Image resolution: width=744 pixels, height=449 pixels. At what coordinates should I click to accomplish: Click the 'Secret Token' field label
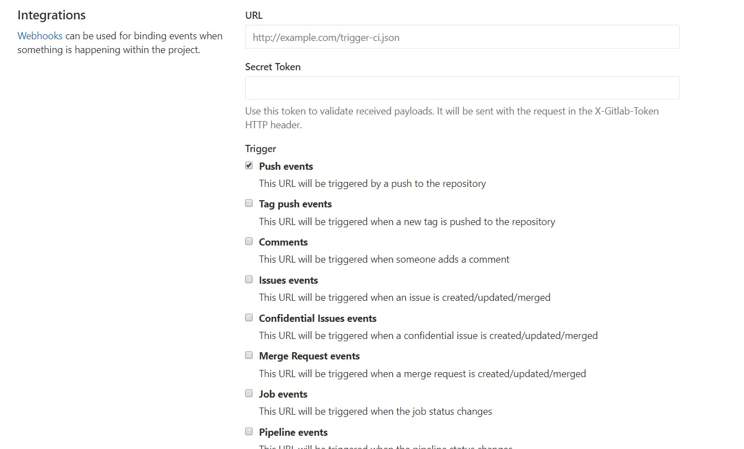click(x=273, y=67)
